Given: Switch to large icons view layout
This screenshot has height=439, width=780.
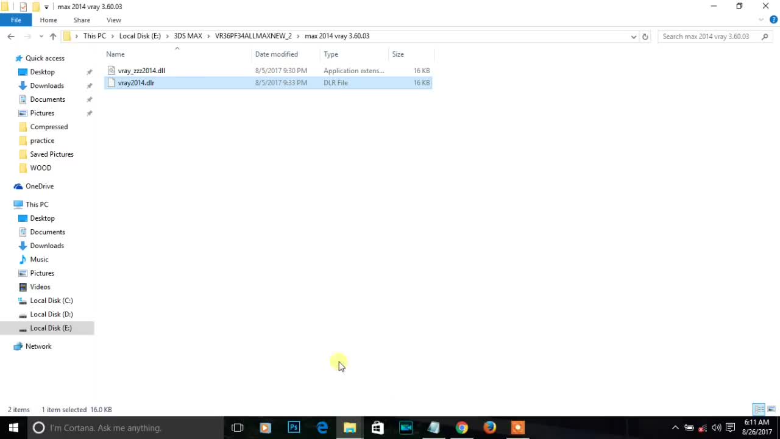Looking at the screenshot, I should (x=771, y=409).
